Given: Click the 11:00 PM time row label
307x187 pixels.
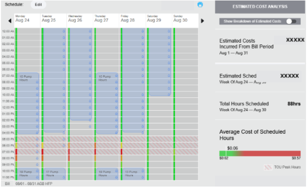Looking at the screenshot, I should point(8,177).
